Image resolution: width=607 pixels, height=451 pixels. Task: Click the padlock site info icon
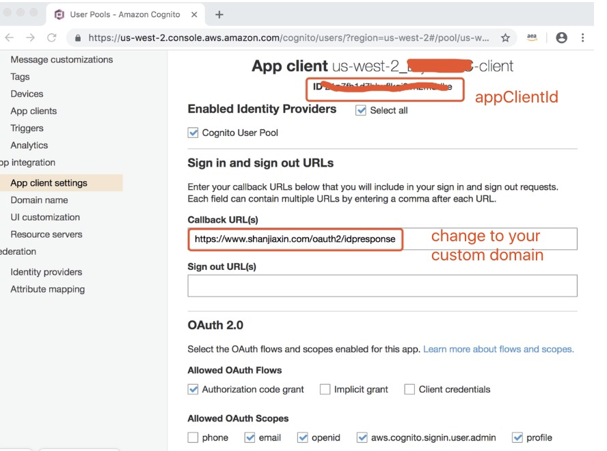(x=78, y=38)
